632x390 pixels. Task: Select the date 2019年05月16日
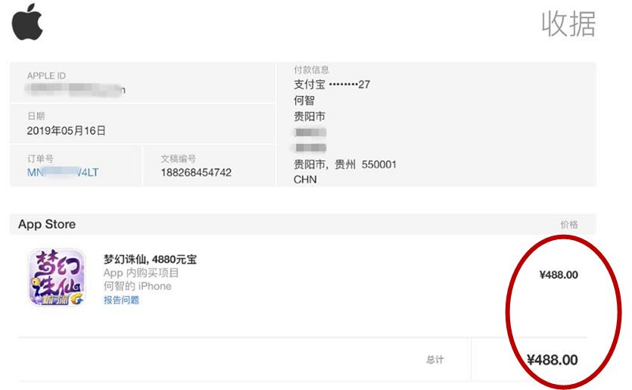66,131
